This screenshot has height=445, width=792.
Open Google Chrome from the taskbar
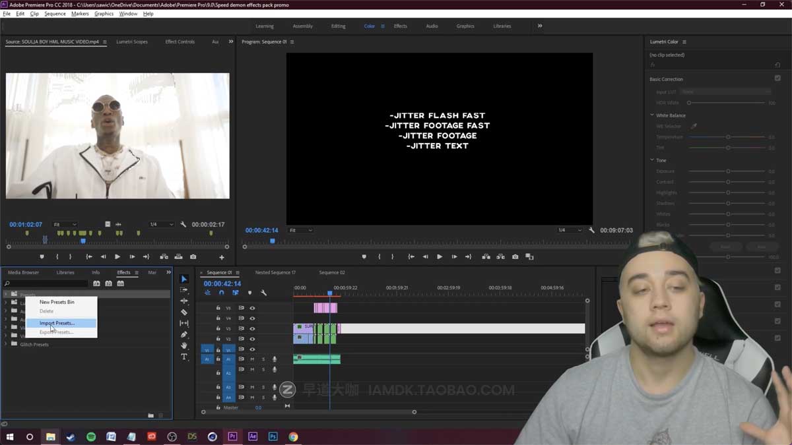click(x=293, y=436)
